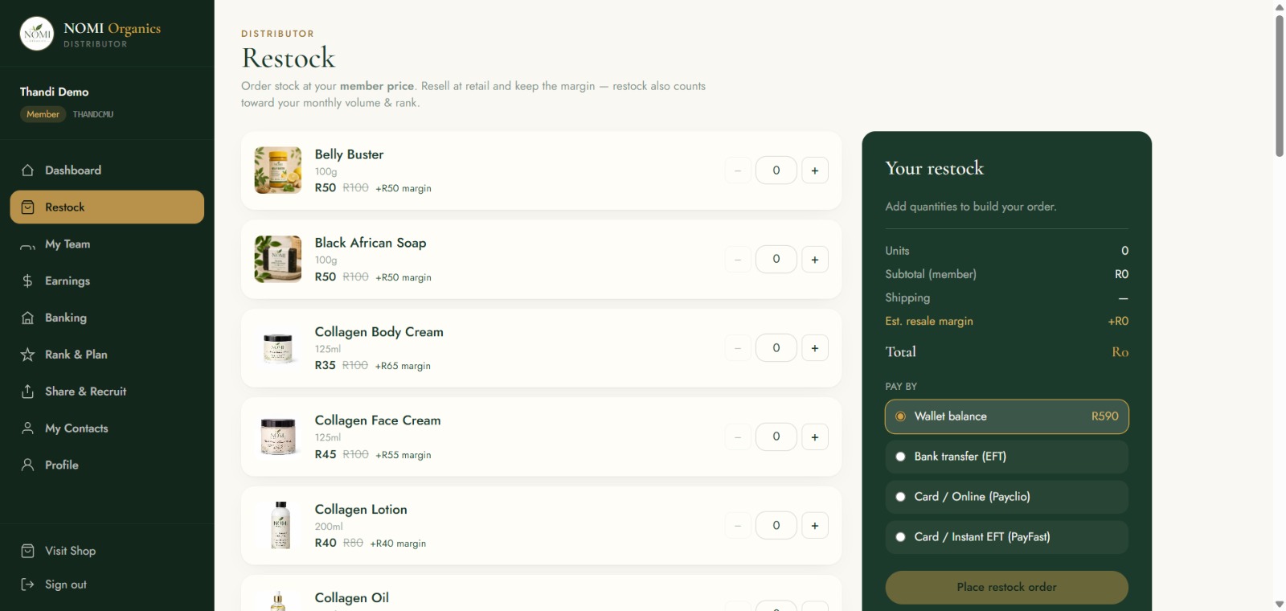Image resolution: width=1286 pixels, height=611 pixels.
Task: Click the Collagen Lotion R40 member price
Action: [326, 543]
